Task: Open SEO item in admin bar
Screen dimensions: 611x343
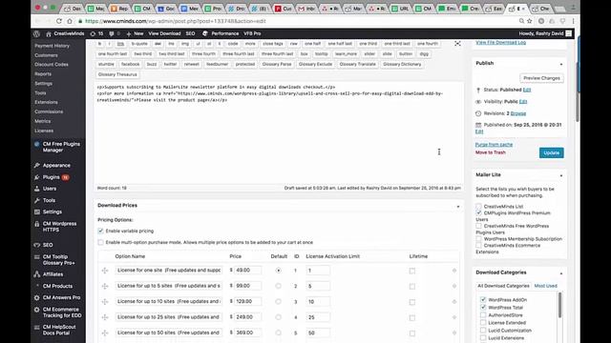Action: coord(190,34)
